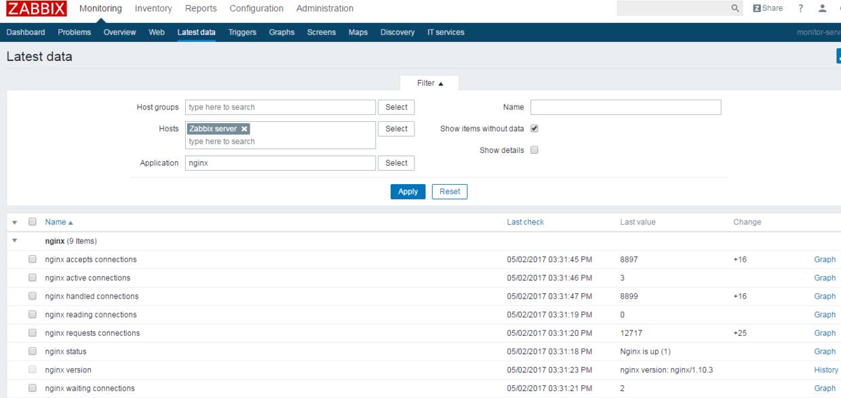Check the nginx accepts connections row checkbox

pyautogui.click(x=33, y=259)
